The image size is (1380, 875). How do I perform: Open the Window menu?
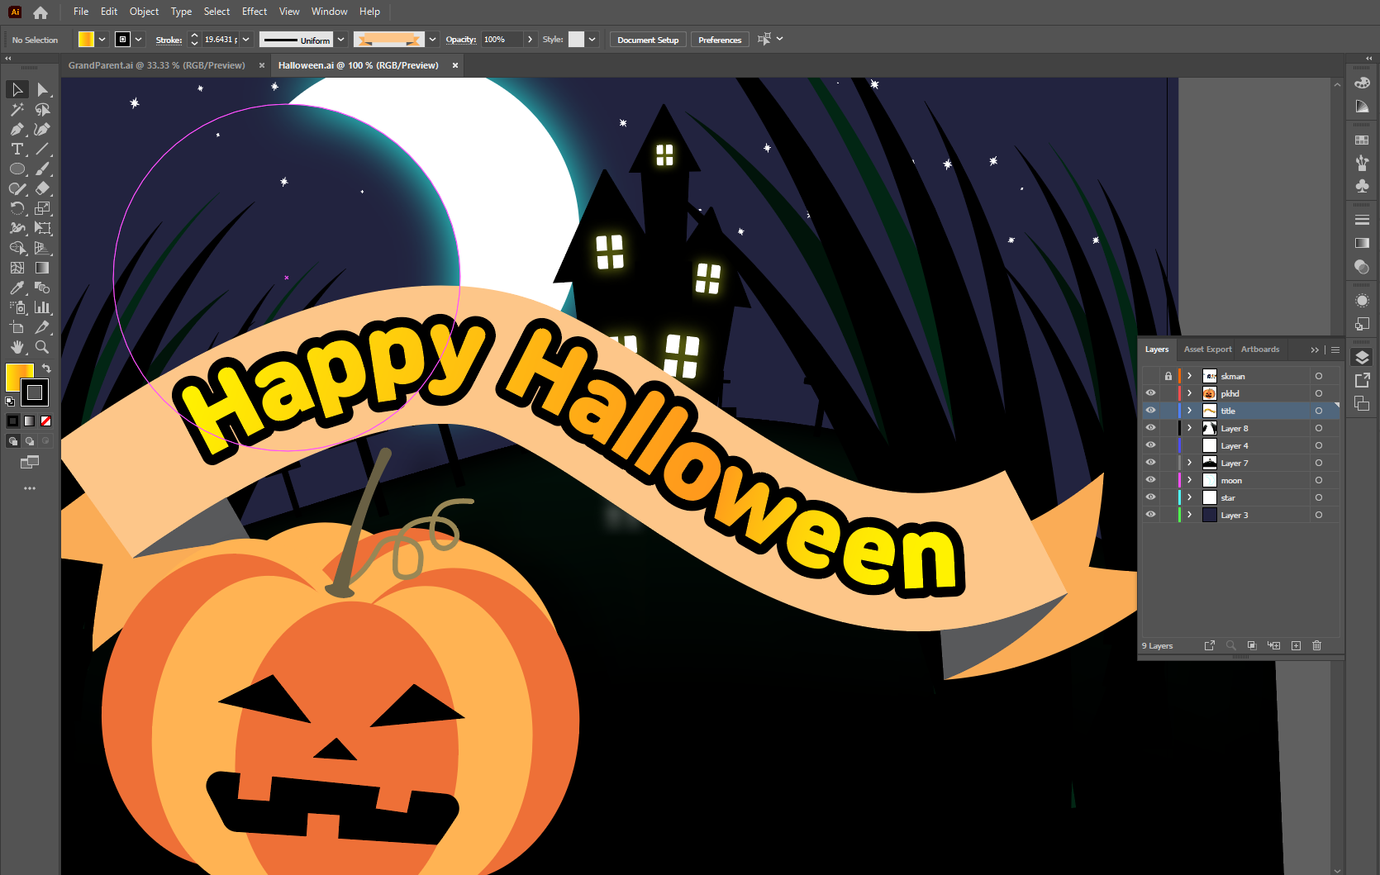click(330, 12)
